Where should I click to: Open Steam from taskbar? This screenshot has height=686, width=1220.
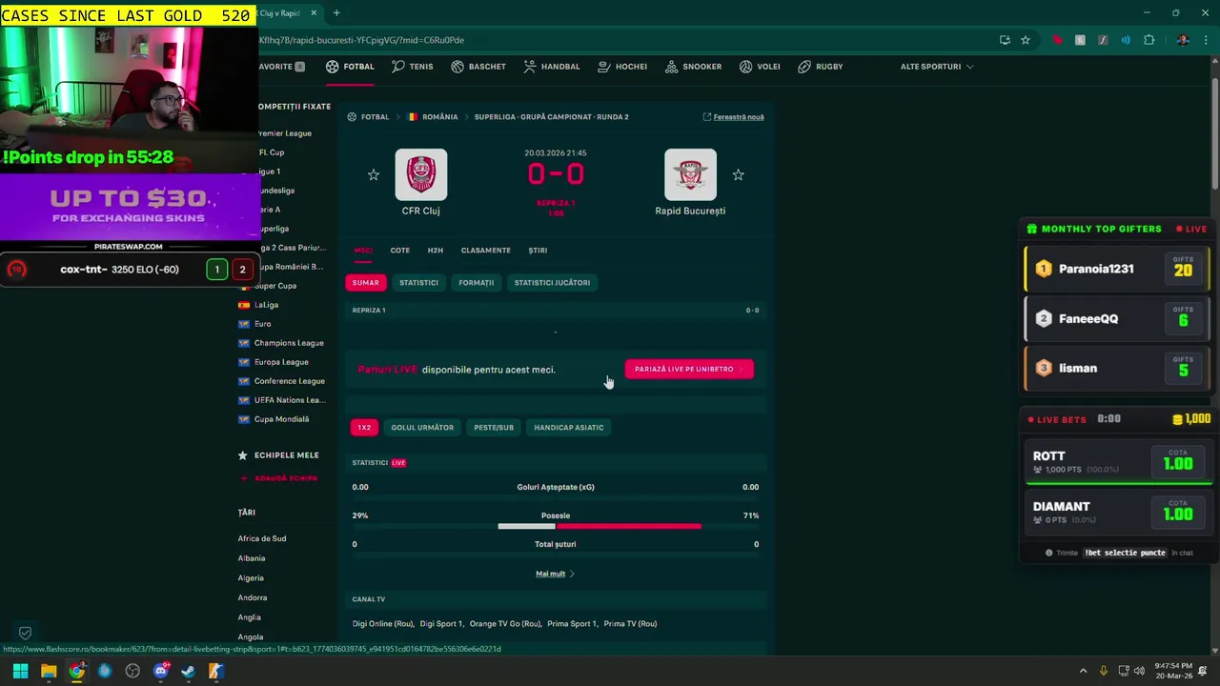click(188, 671)
